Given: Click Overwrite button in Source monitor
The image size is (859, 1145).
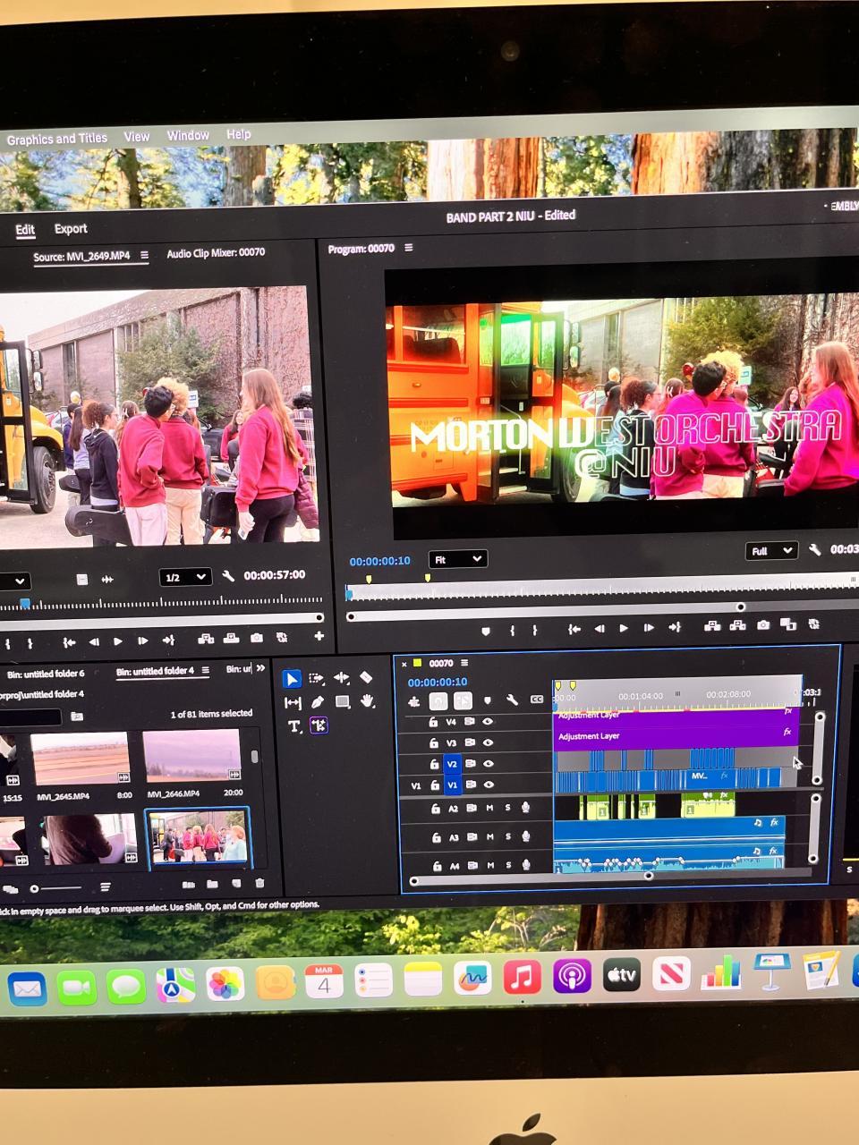Looking at the screenshot, I should pos(231,638).
